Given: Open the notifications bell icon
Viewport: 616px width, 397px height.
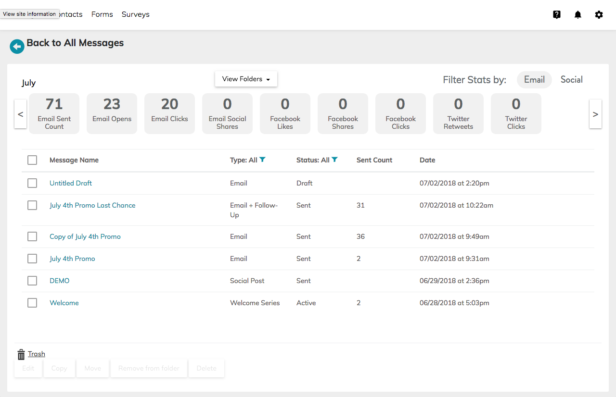Looking at the screenshot, I should click(x=578, y=14).
